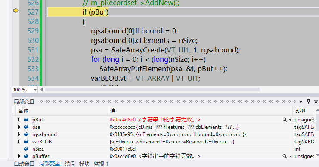
Task: Click line number 529 in the gutter
Action: [x=33, y=31]
